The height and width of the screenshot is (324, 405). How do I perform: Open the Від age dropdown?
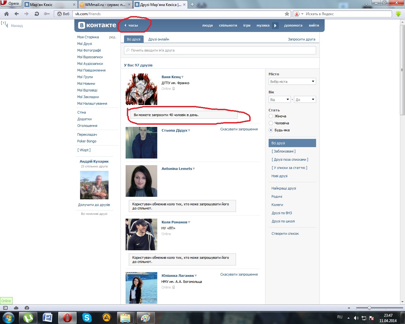pyautogui.click(x=280, y=100)
